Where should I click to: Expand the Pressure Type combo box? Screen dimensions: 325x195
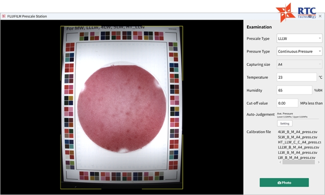pyautogui.click(x=299, y=51)
